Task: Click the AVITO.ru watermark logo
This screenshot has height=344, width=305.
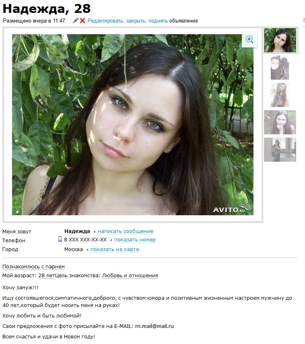Action: 232,207
